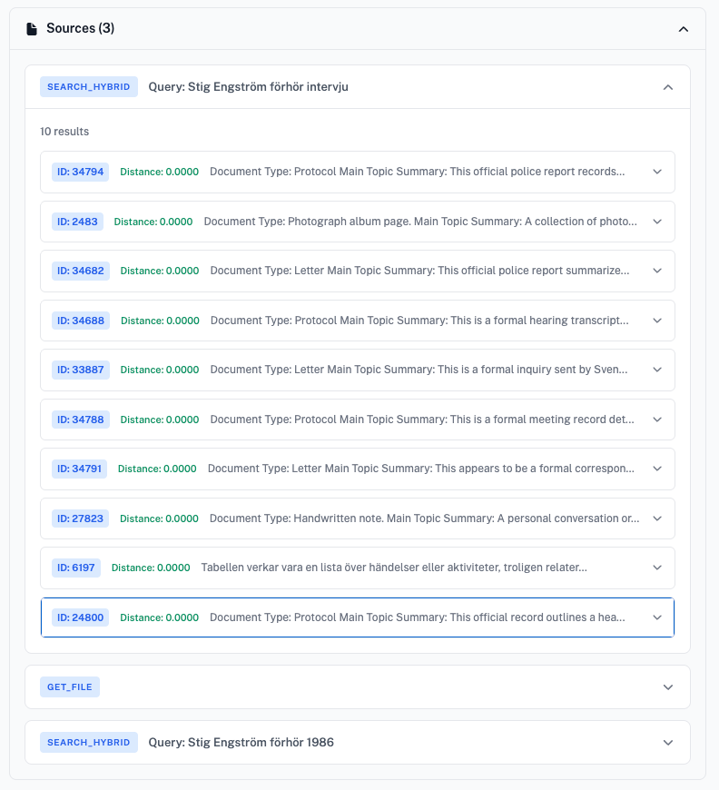Image resolution: width=719 pixels, height=790 pixels.
Task: Collapse the Sources panel
Action: tap(684, 28)
